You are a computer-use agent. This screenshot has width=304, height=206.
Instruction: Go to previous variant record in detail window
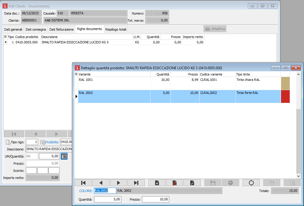tap(101, 183)
